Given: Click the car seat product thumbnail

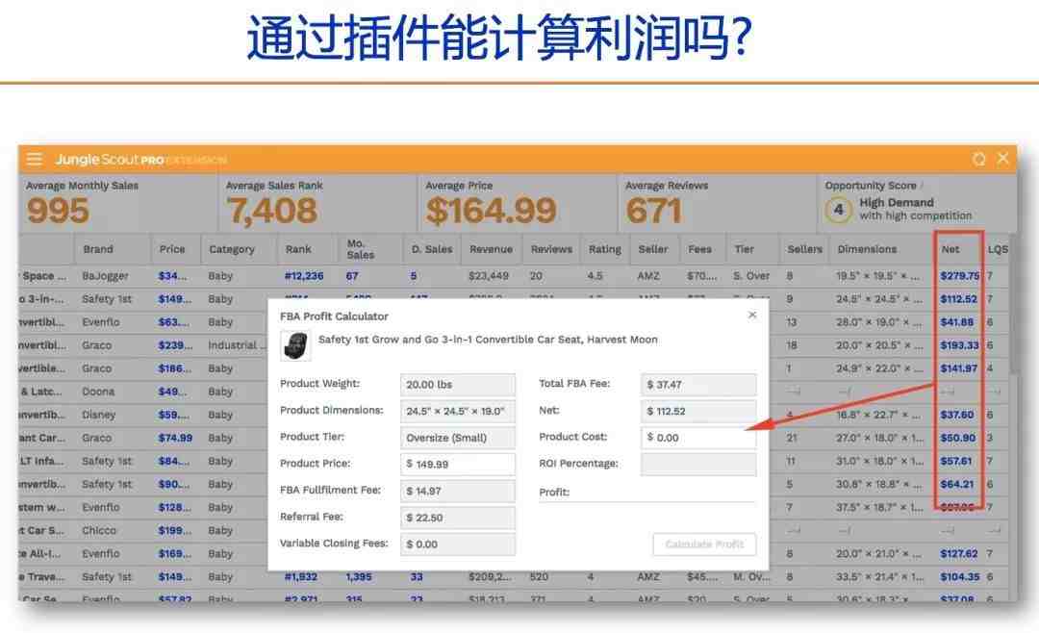Looking at the screenshot, I should [295, 345].
